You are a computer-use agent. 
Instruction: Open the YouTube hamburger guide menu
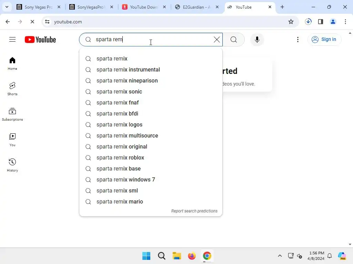12,40
